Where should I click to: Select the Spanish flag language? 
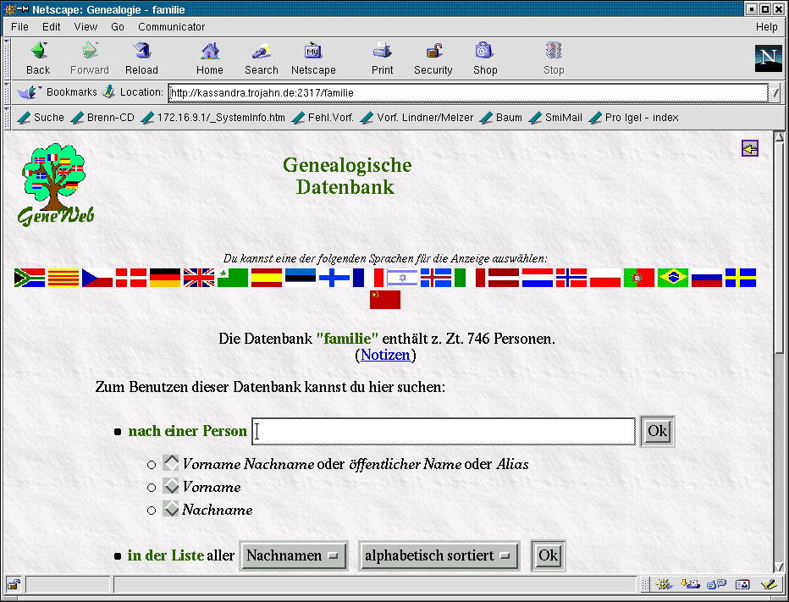[267, 278]
